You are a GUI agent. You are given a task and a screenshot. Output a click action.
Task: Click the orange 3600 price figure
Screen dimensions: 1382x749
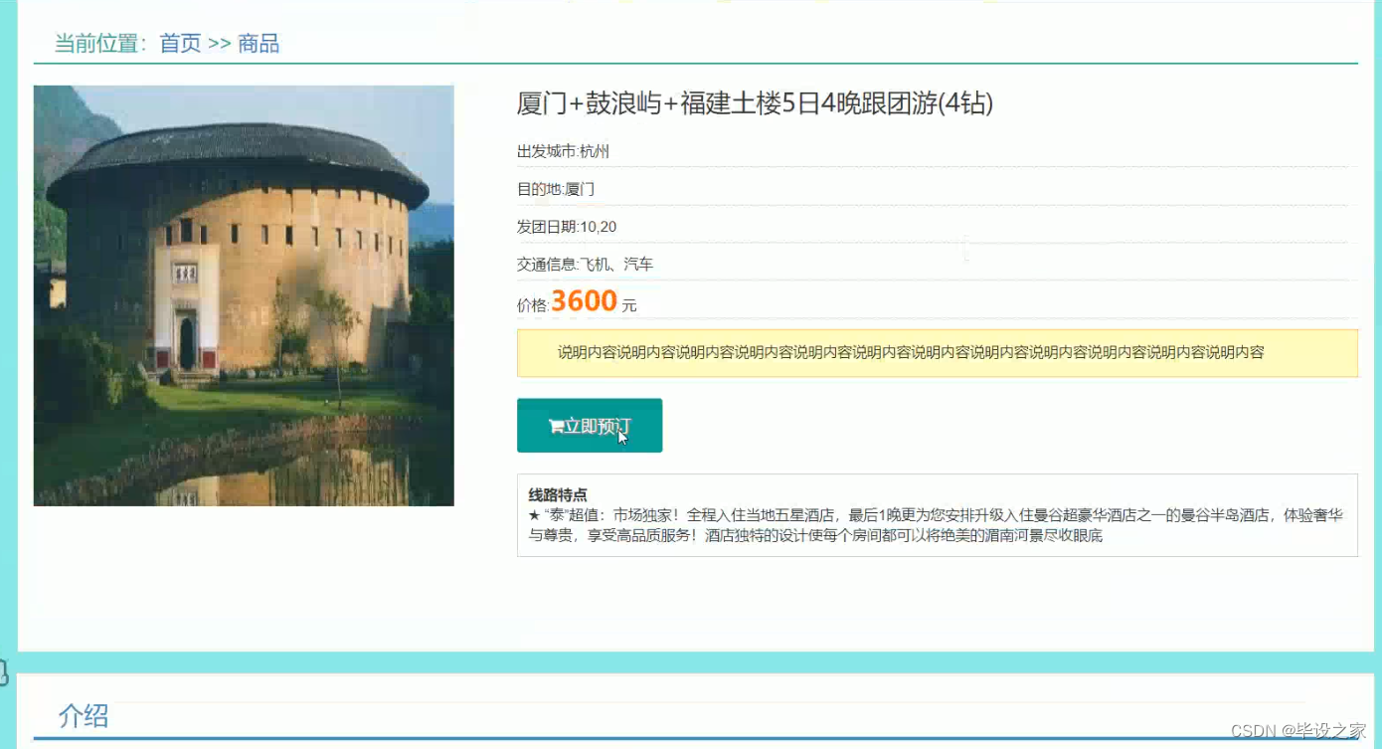[x=584, y=301]
